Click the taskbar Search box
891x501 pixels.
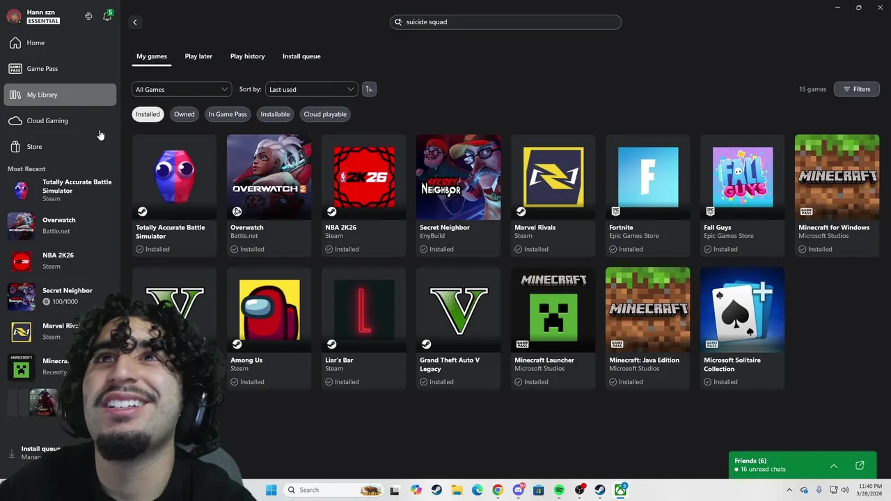tap(334, 490)
